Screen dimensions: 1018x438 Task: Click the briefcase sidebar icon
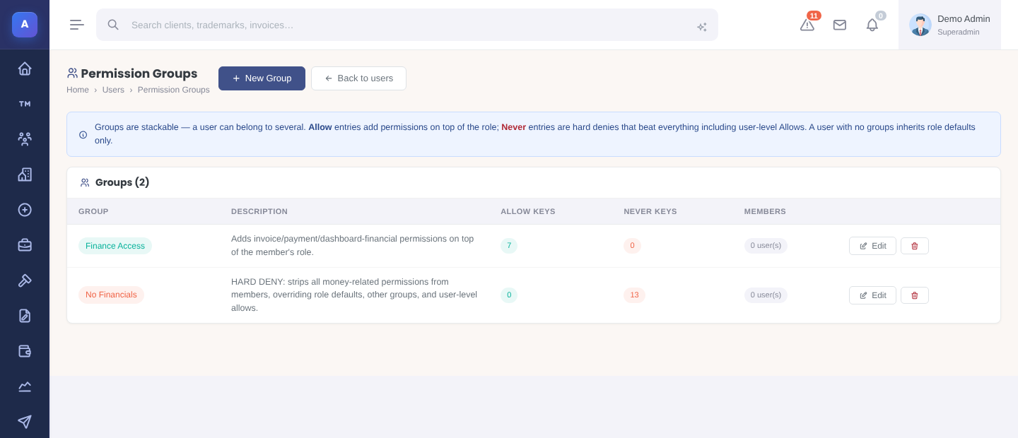(x=25, y=245)
